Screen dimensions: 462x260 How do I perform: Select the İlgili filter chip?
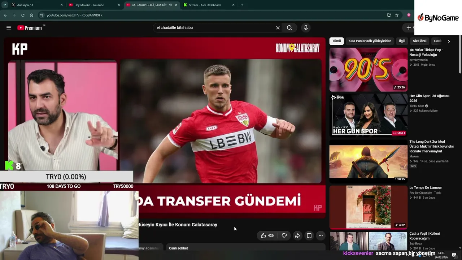(x=402, y=41)
